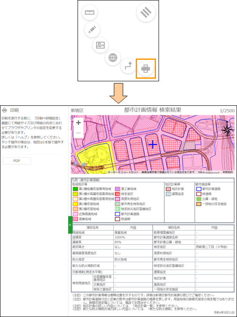
Task: Open the 利用規約 link on map
Action: [228, 172]
